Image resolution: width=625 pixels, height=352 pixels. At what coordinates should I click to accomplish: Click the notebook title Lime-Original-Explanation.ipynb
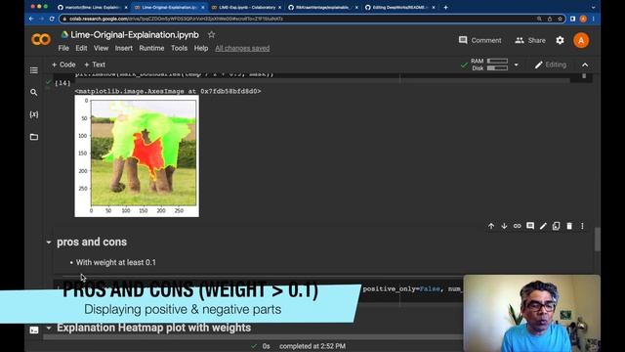(135, 35)
